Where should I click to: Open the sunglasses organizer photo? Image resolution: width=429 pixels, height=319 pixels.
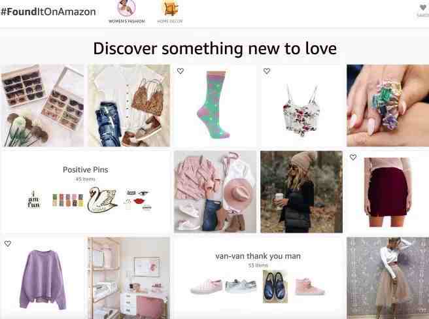(x=42, y=105)
